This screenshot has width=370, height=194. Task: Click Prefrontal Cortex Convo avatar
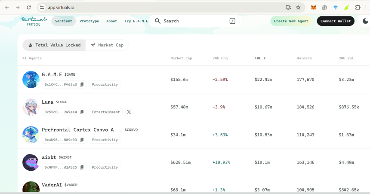[x=31, y=135]
